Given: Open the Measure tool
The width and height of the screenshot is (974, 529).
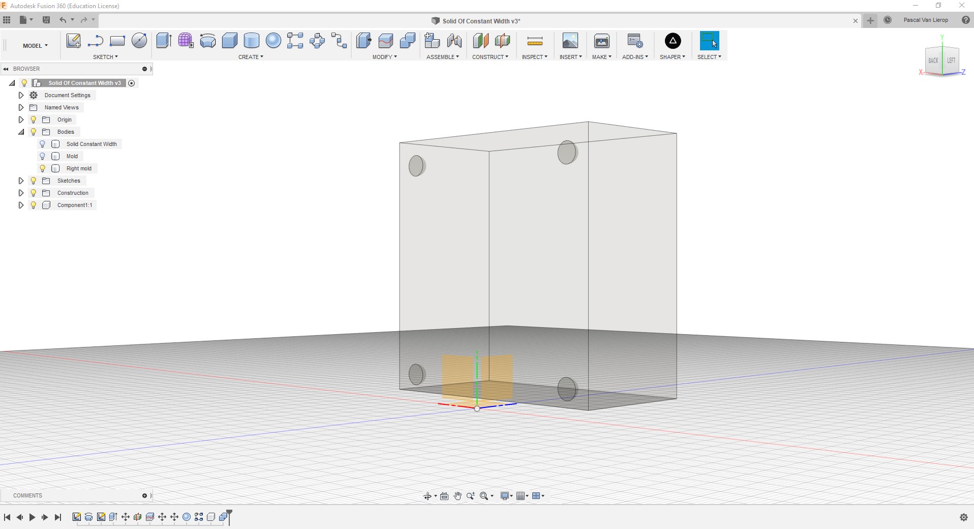Looking at the screenshot, I should coord(535,41).
